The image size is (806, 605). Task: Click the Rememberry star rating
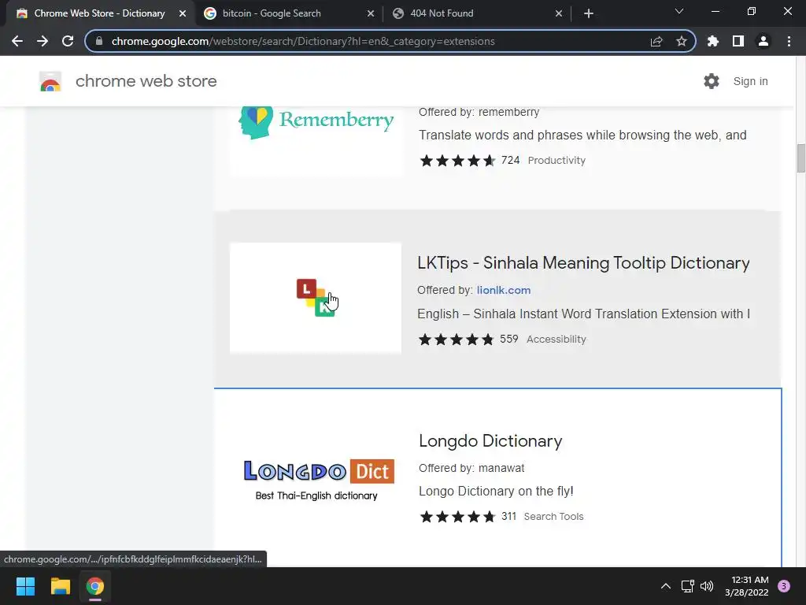tap(457, 161)
